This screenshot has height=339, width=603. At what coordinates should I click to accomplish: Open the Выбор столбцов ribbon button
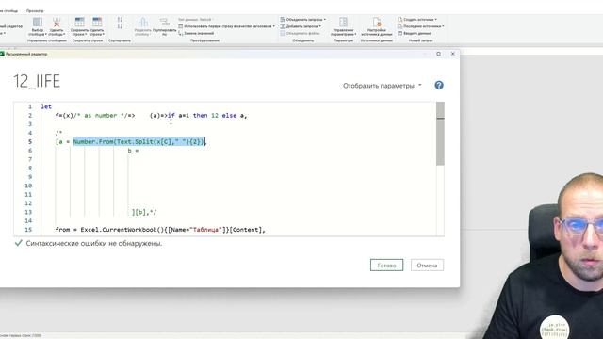[x=38, y=26]
